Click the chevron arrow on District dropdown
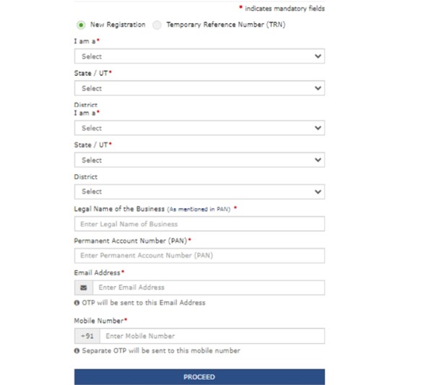The height and width of the screenshot is (385, 435). click(x=318, y=192)
